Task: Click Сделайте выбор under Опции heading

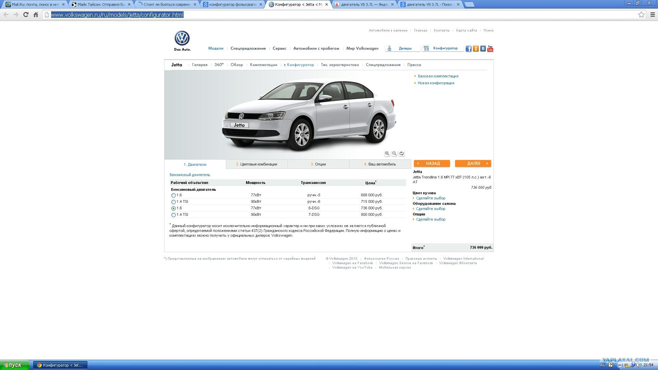Action: [x=431, y=219]
